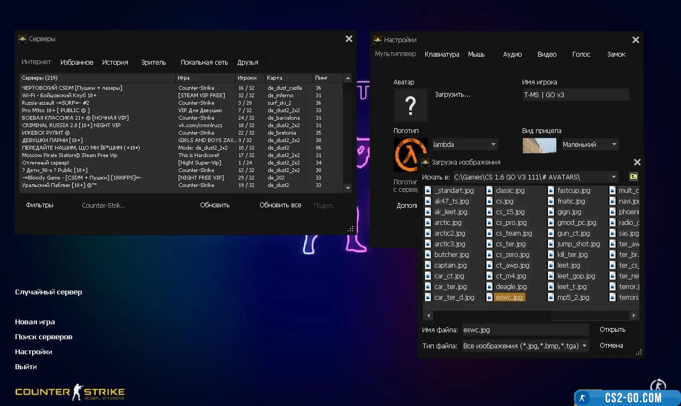Open the lambda logo dropdown

[493, 145]
